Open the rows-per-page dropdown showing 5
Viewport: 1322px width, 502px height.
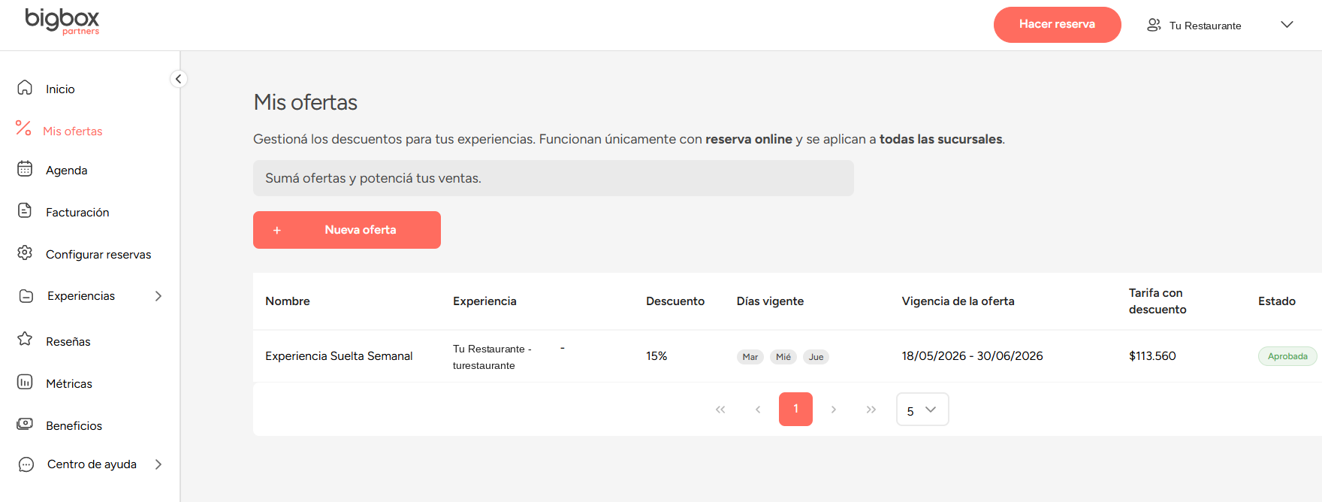(x=922, y=410)
